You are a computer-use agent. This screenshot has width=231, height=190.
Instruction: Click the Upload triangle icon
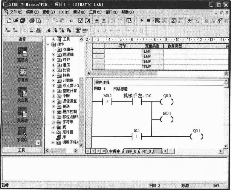click(97, 21)
